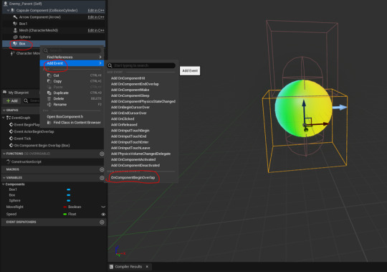The height and width of the screenshot is (272, 387).
Task: Click the add Variables plus icon
Action: click(x=102, y=178)
